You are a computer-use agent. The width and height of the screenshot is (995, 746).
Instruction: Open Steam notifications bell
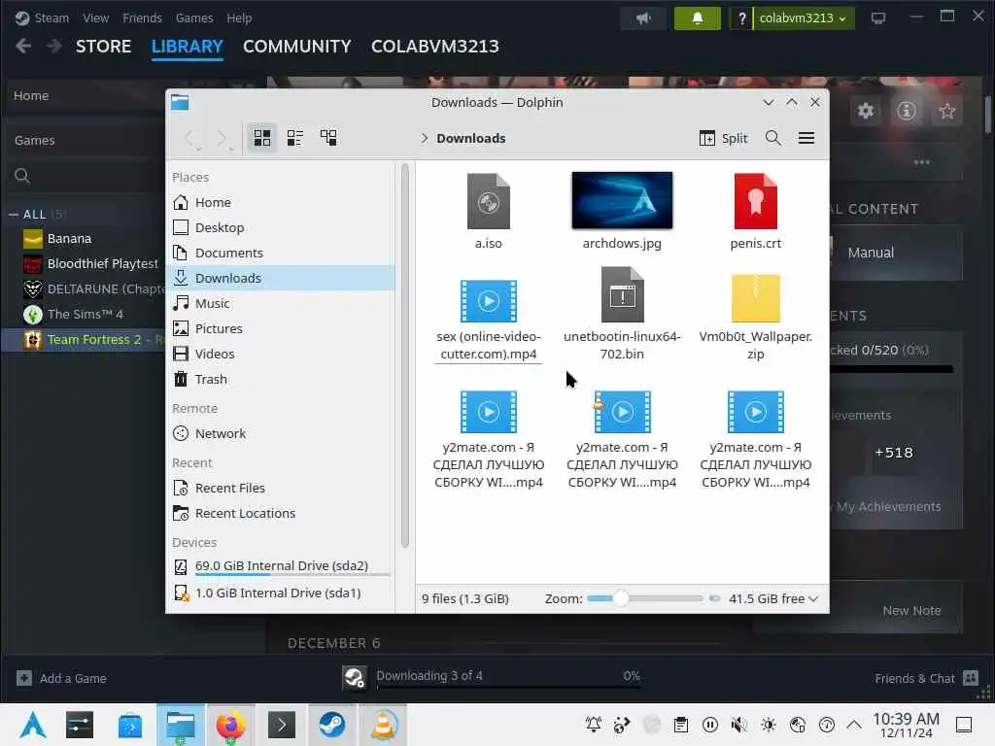698,18
